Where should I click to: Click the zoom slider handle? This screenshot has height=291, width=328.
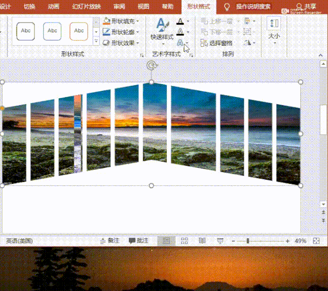point(248,241)
